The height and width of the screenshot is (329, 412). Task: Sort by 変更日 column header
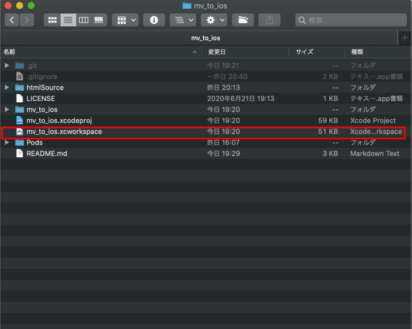coord(245,52)
